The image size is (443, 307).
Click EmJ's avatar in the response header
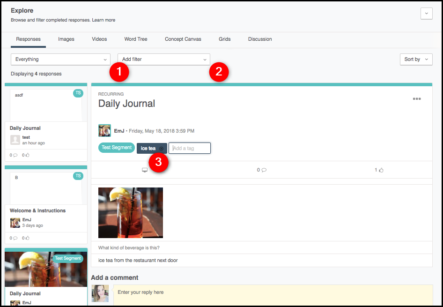[104, 131]
